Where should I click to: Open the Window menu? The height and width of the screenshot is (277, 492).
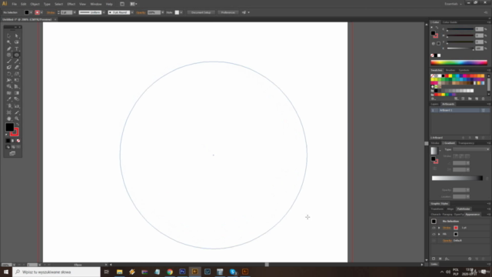point(96,4)
